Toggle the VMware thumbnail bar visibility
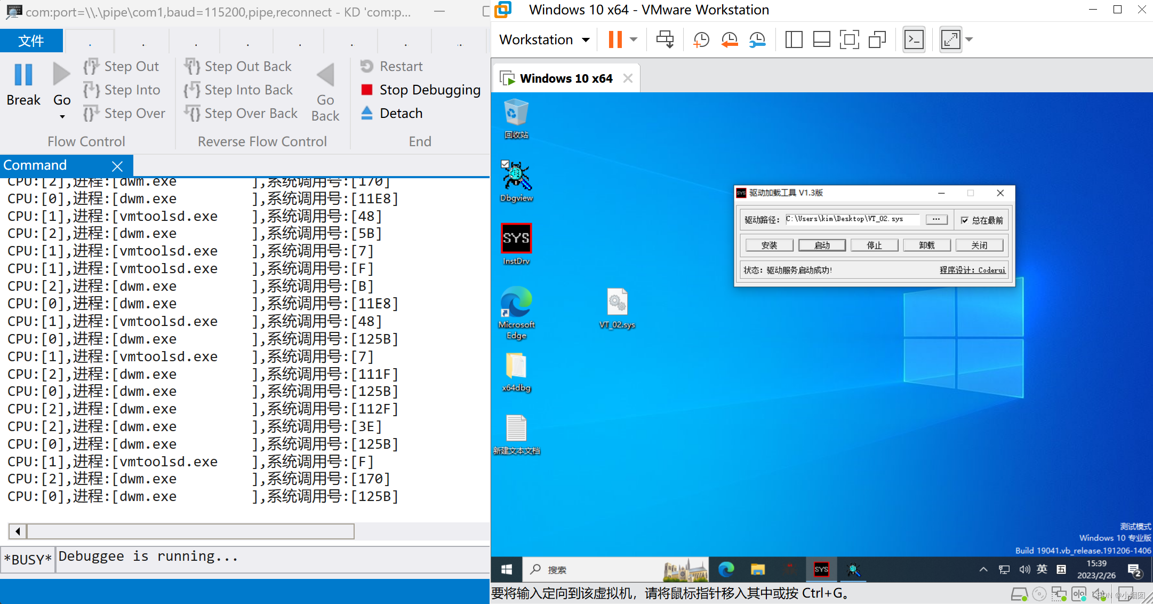The height and width of the screenshot is (604, 1153). click(x=821, y=39)
